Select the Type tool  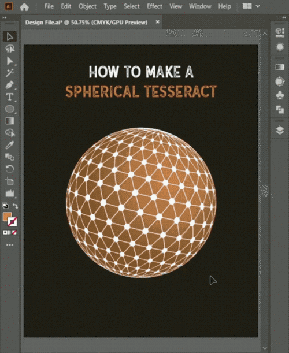coord(10,97)
